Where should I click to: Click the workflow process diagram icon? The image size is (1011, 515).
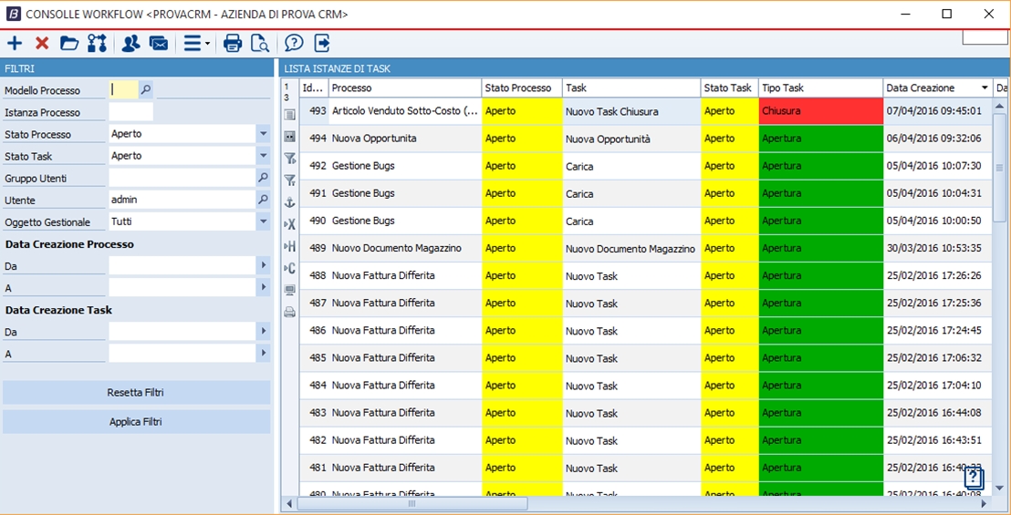97,43
